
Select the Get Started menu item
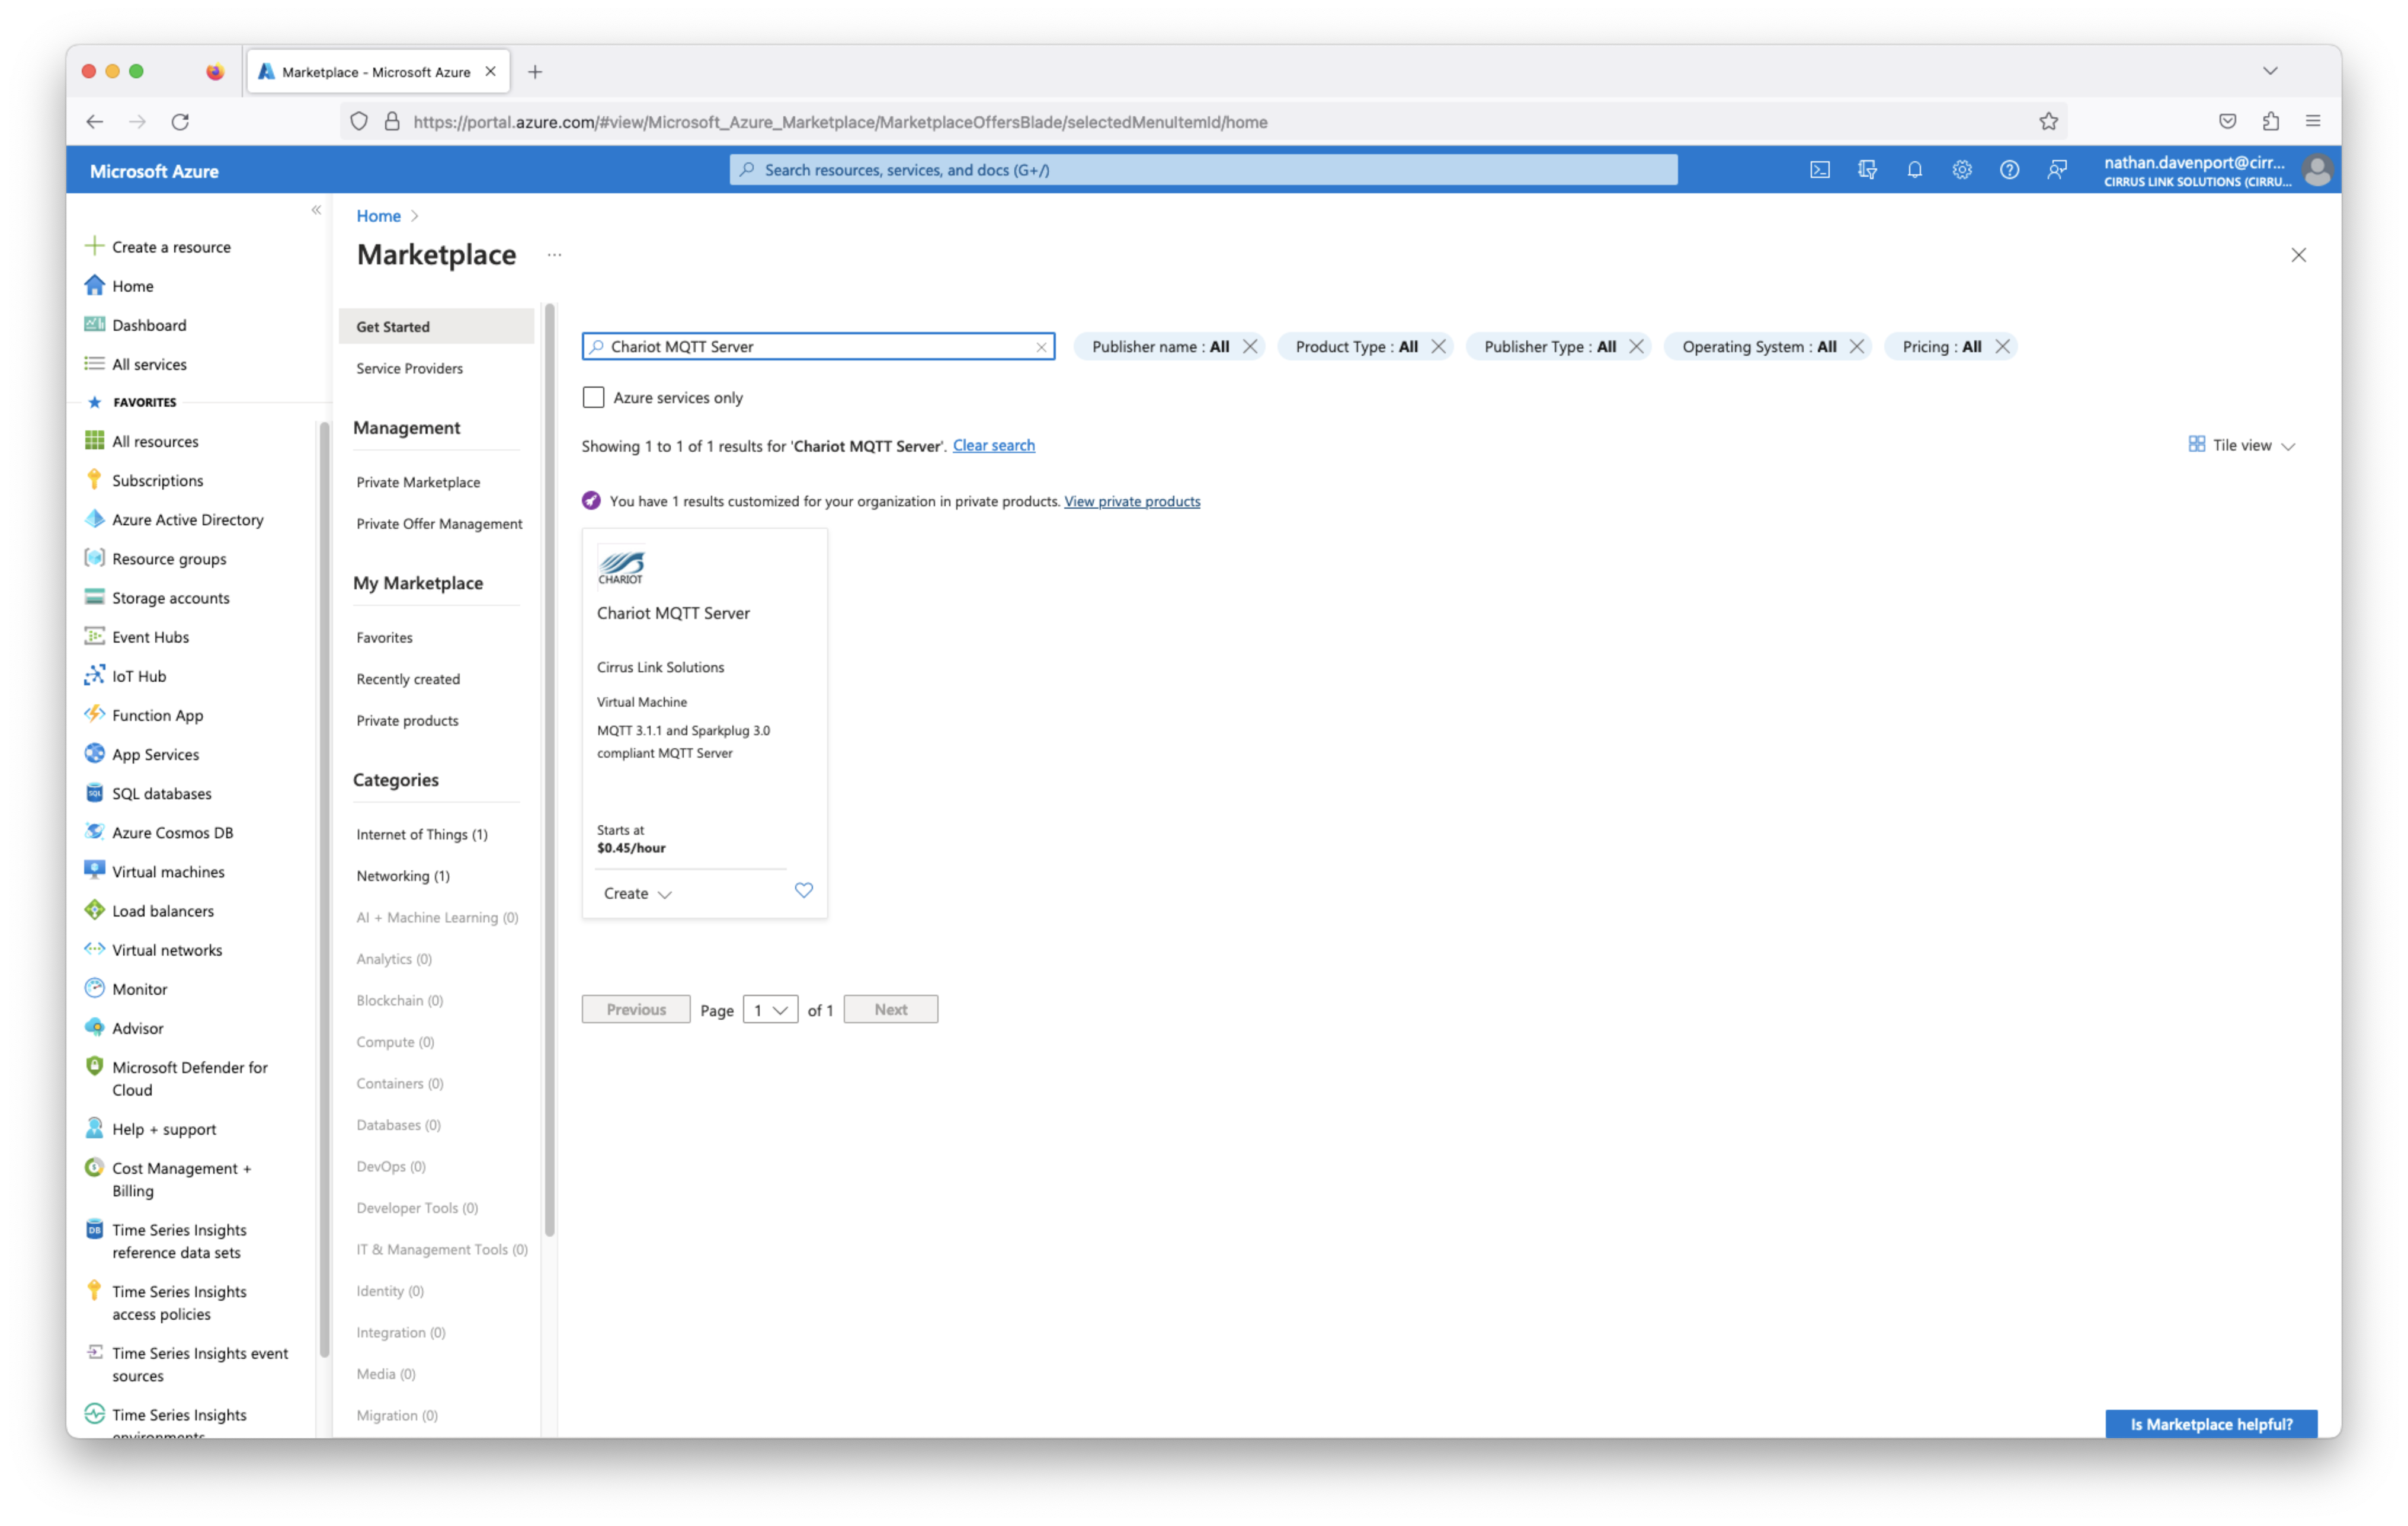(x=436, y=326)
